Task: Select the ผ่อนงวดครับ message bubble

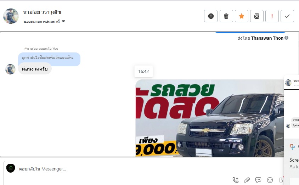Action: tap(35, 69)
